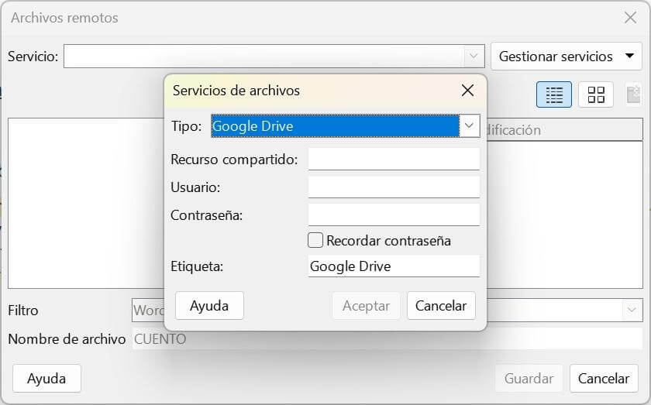
Task: Cancel the Archivos remotos window
Action: [604, 378]
